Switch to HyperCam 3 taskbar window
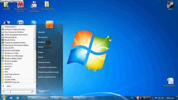Image resolution: width=178 pixels, height=100 pixels. tap(83, 98)
